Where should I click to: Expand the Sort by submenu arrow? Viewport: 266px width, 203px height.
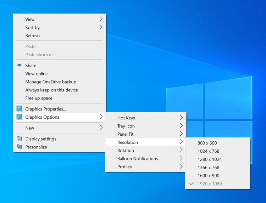(101, 27)
